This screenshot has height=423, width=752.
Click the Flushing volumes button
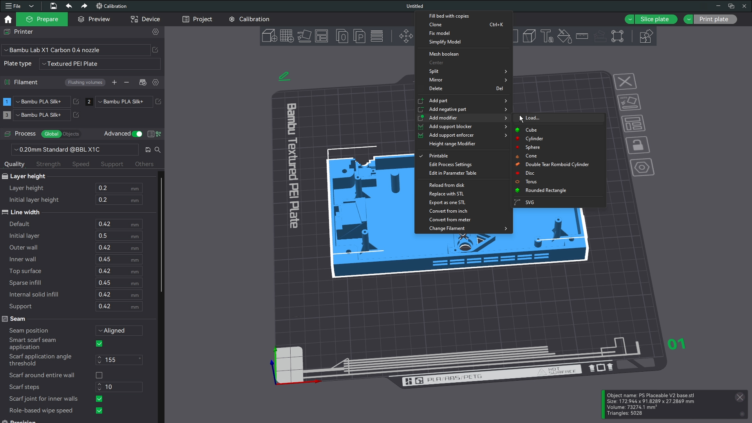click(85, 82)
